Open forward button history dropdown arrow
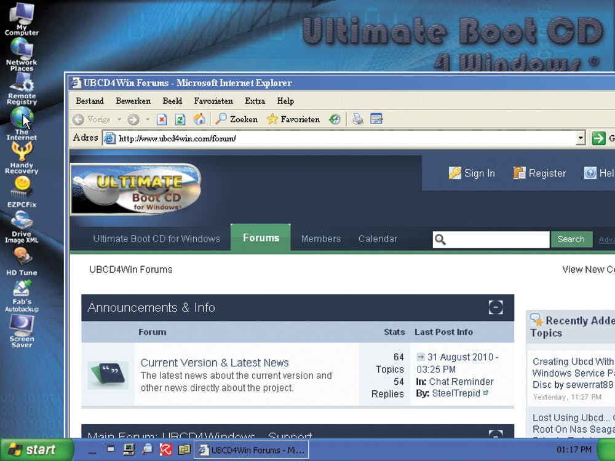This screenshot has width=615, height=461. pos(148,120)
